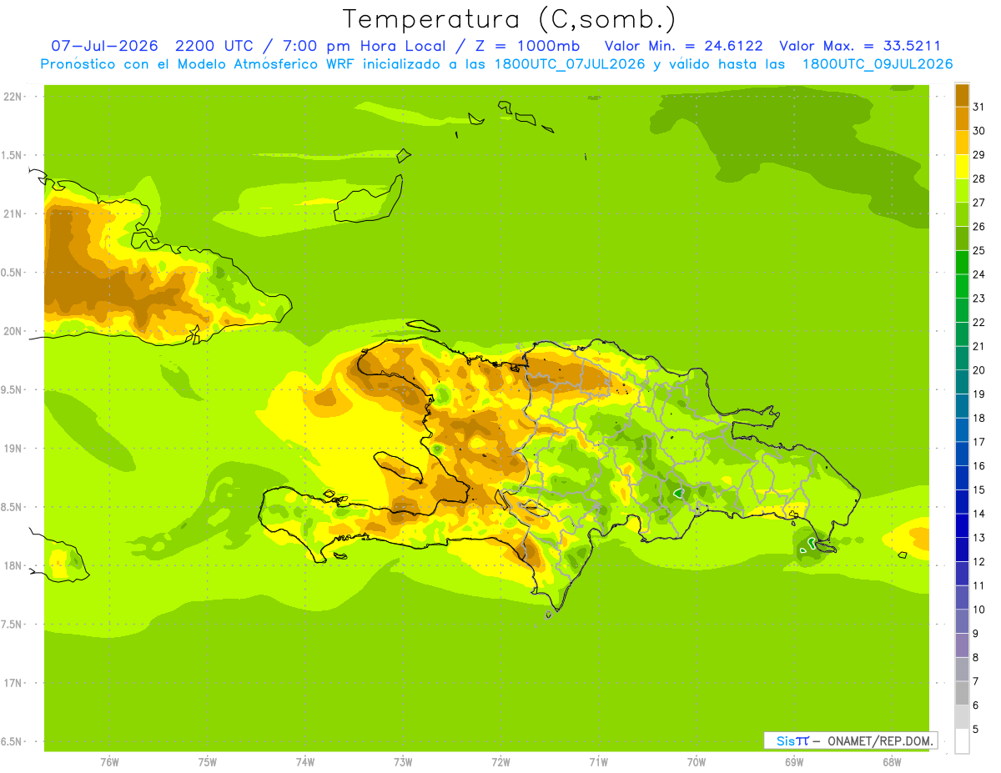The width and height of the screenshot is (1001, 773).
Task: Click the colorbar label '25'
Action: coord(979,250)
